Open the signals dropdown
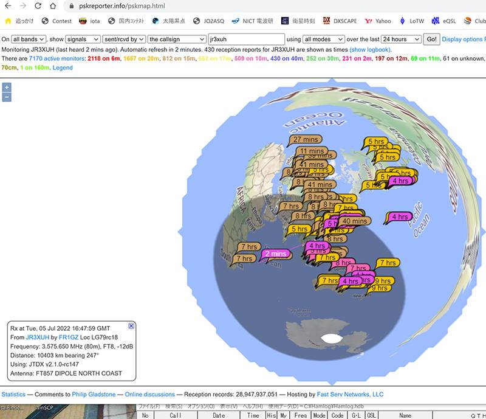This screenshot has width=486, height=419. click(x=84, y=39)
